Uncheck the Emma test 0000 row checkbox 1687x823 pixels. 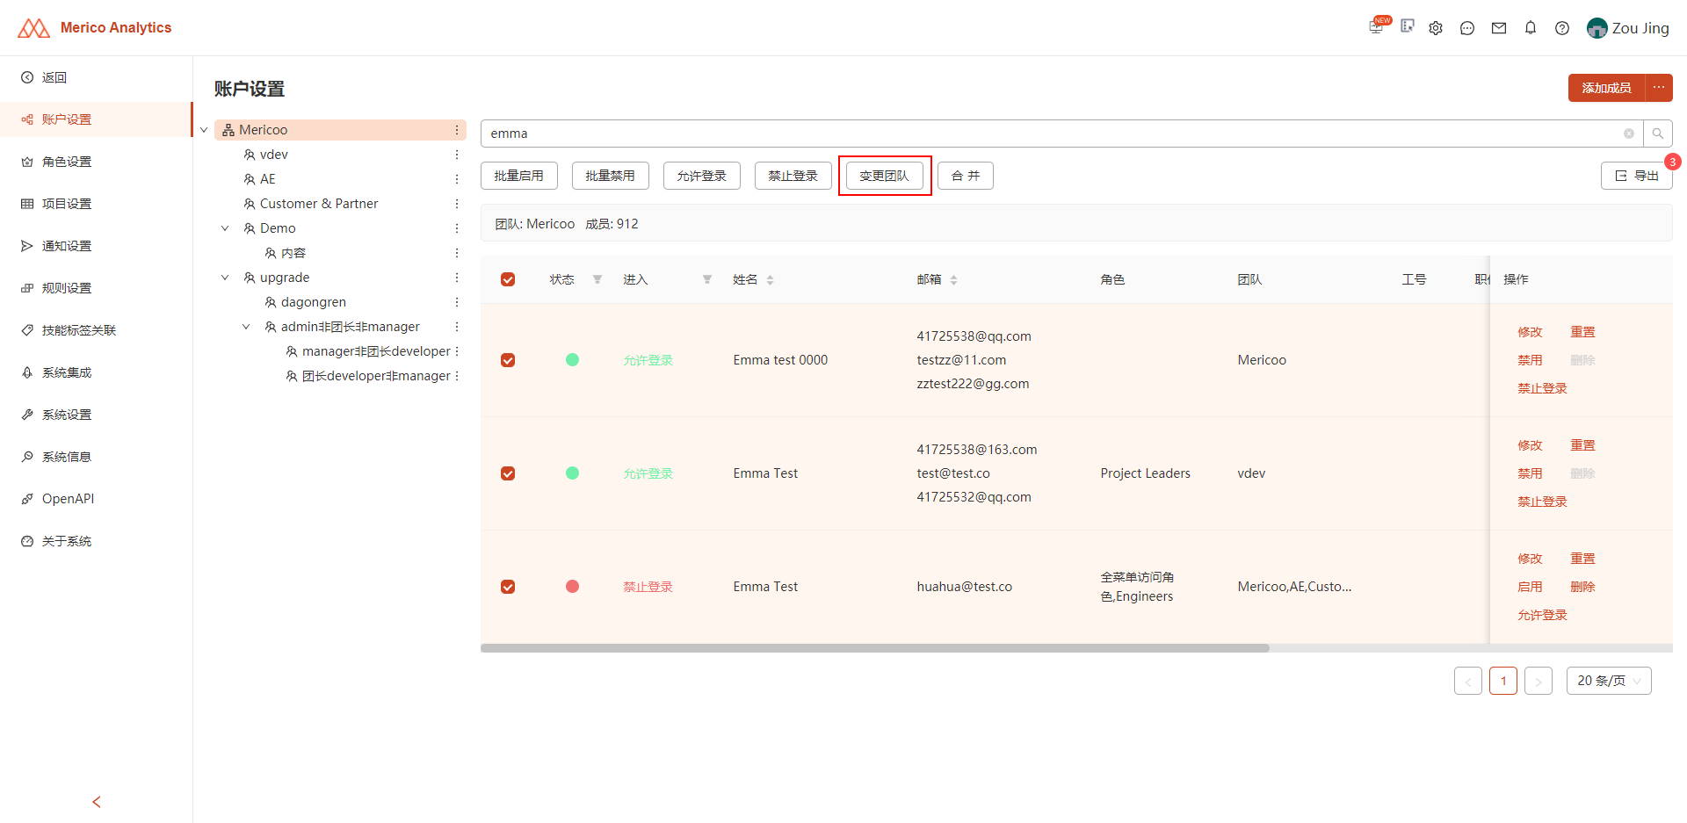point(508,360)
